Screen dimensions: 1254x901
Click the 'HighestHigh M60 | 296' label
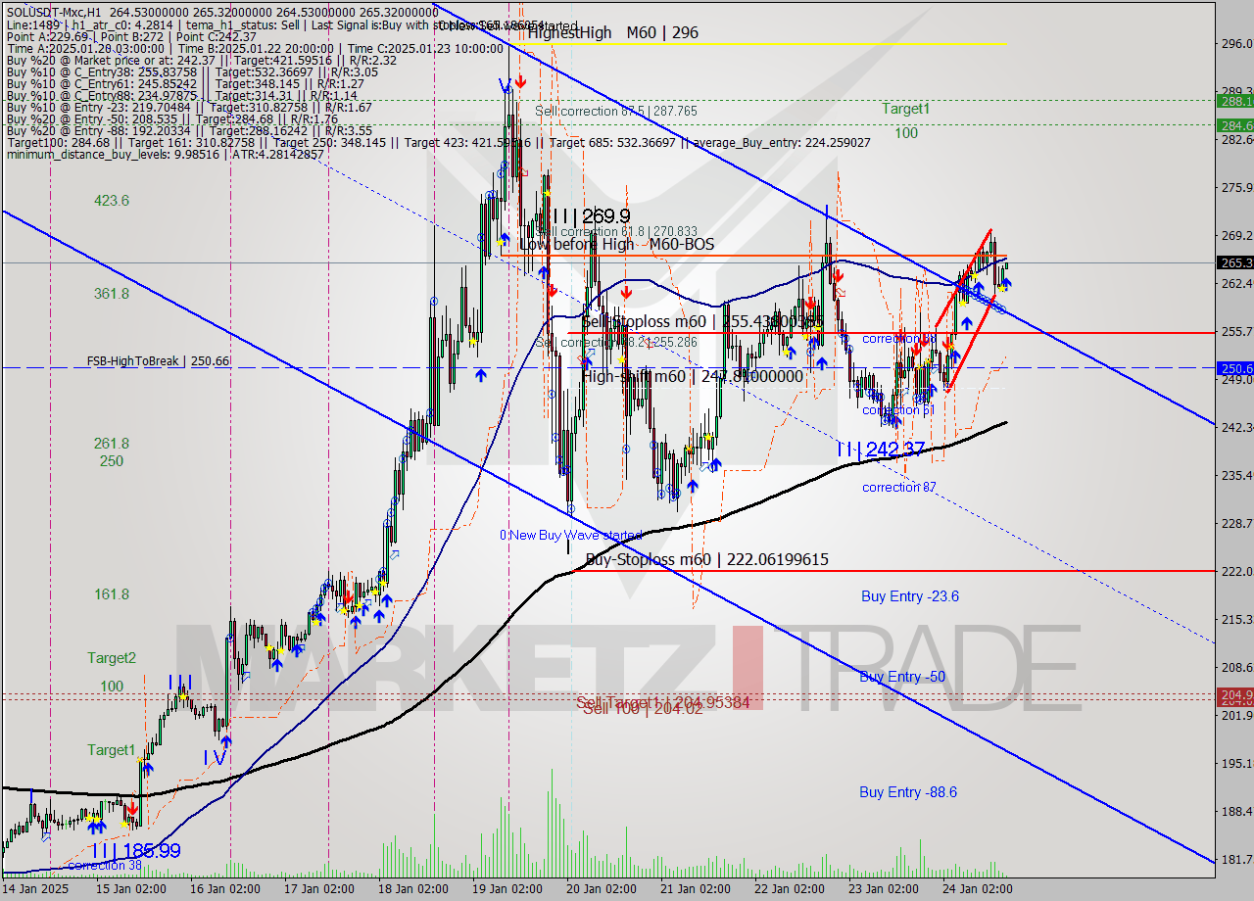point(612,32)
